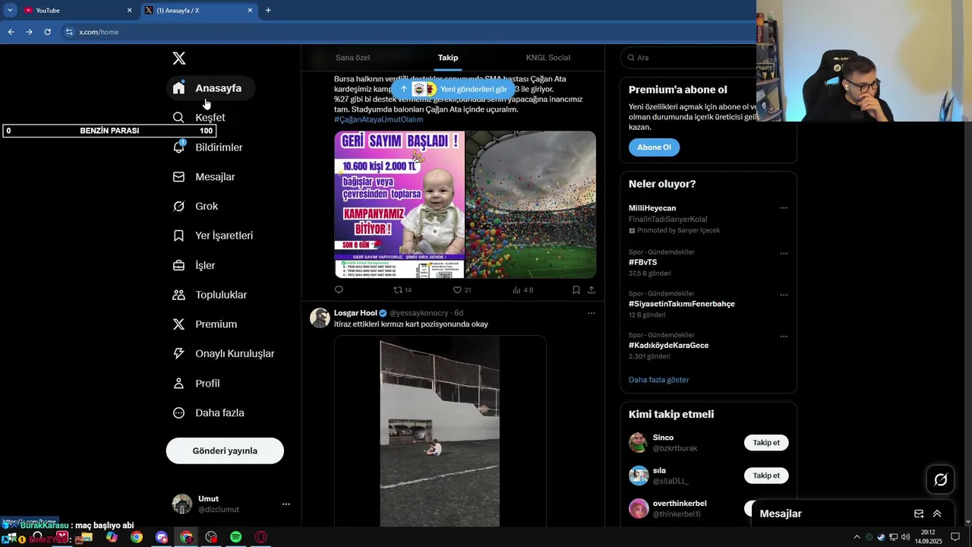The height and width of the screenshot is (547, 972).
Task: Reload the page
Action: (x=47, y=32)
